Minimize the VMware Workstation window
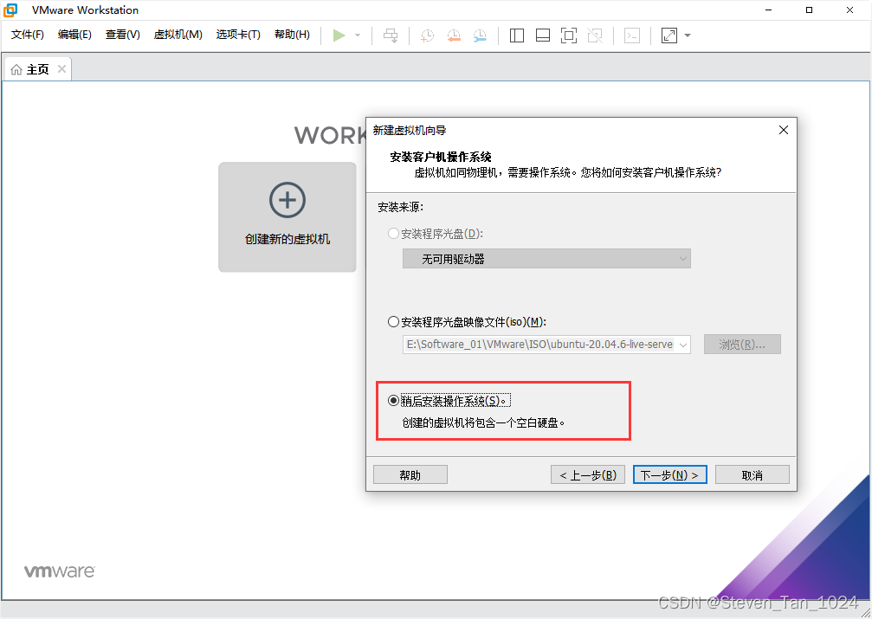The image size is (872, 619). coord(769,10)
